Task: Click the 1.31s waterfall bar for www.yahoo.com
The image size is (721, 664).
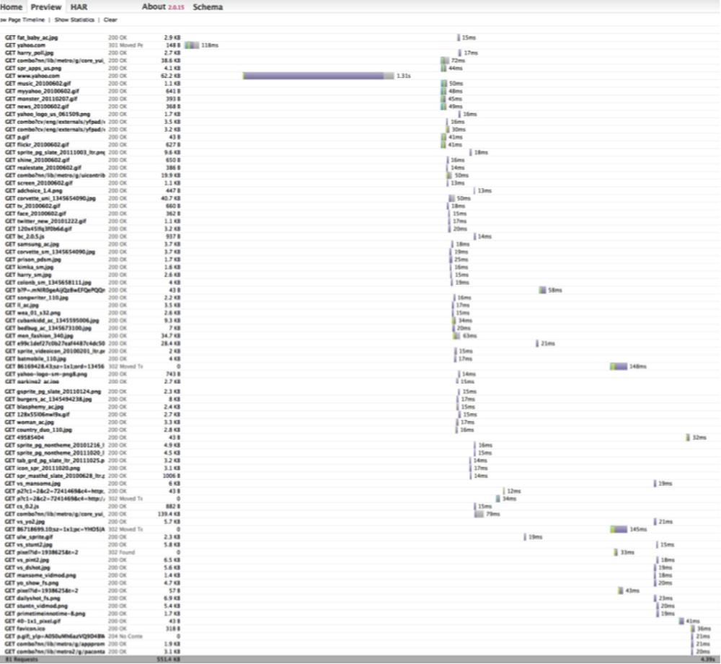Action: coord(317,75)
